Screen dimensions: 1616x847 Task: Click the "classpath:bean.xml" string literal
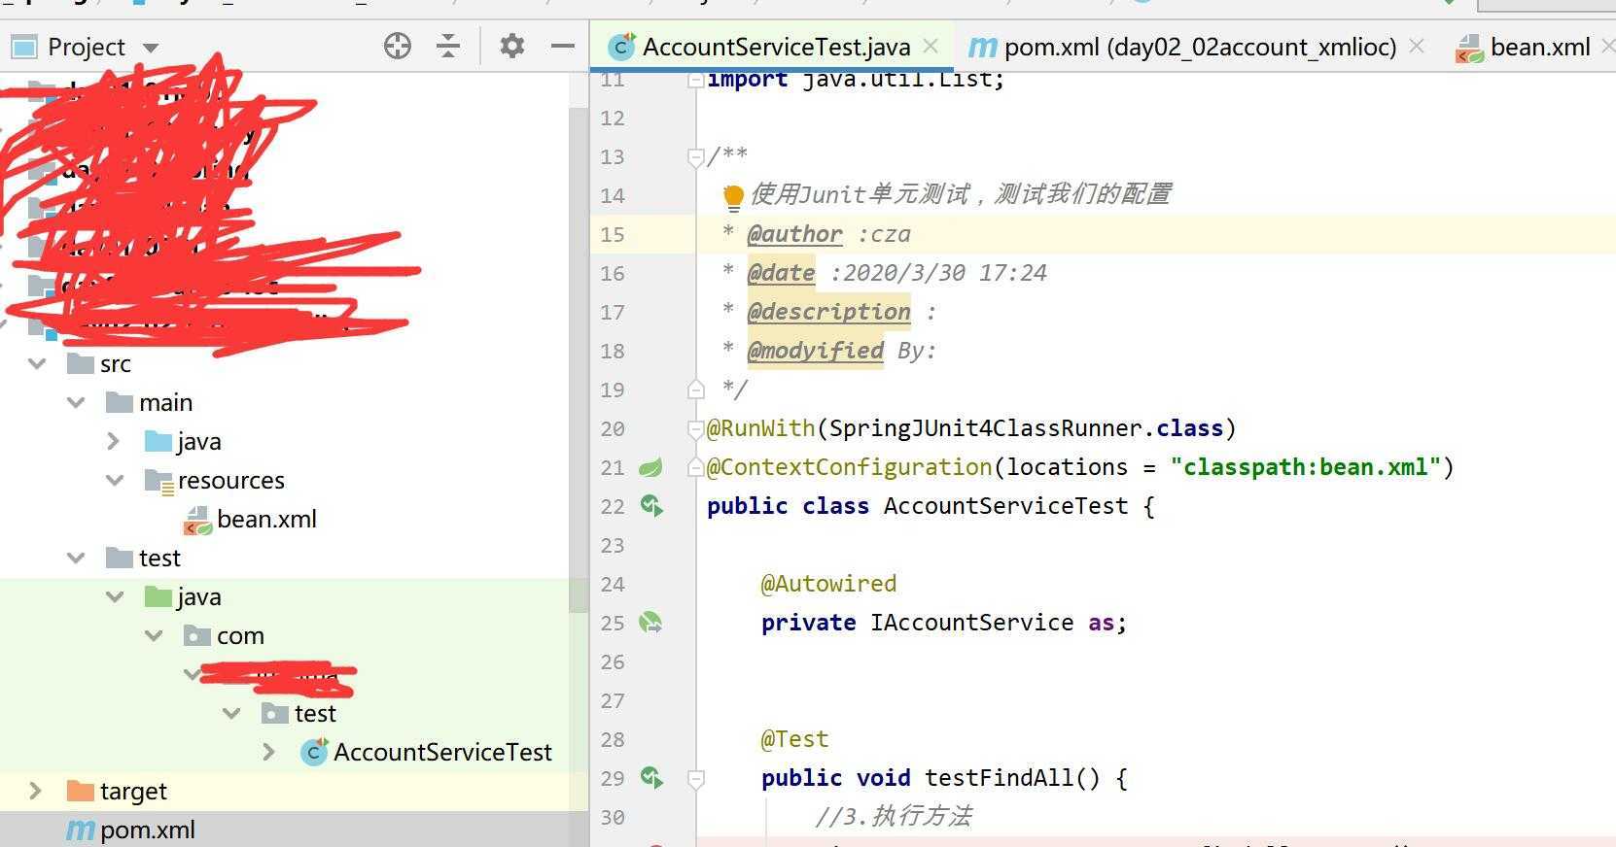(1305, 467)
